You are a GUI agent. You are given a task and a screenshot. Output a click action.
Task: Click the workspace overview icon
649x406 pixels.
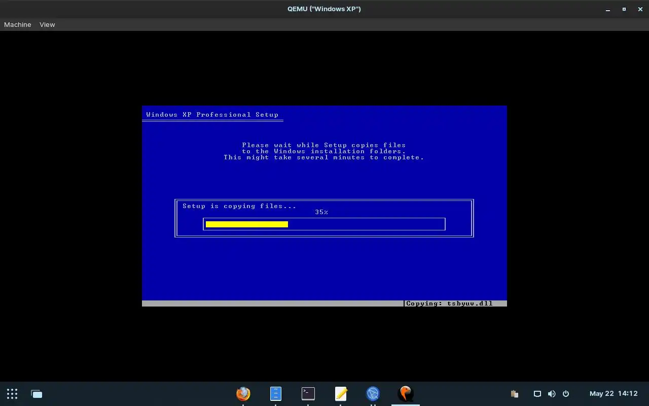(37, 394)
